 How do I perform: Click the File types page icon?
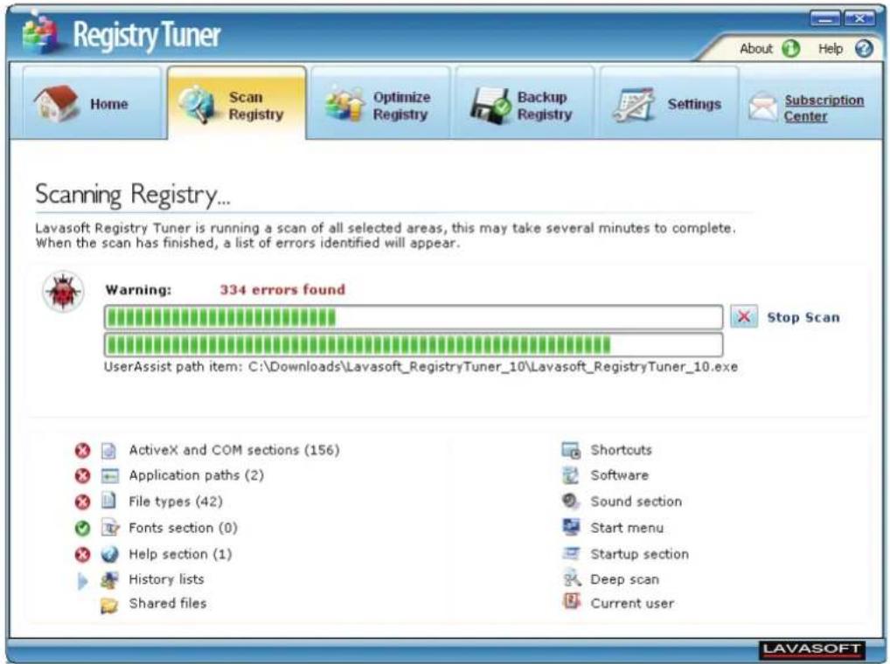pyautogui.click(x=108, y=501)
